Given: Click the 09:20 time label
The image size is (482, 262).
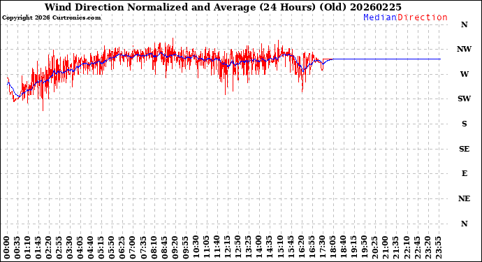Looking at the screenshot, I should [x=175, y=247].
